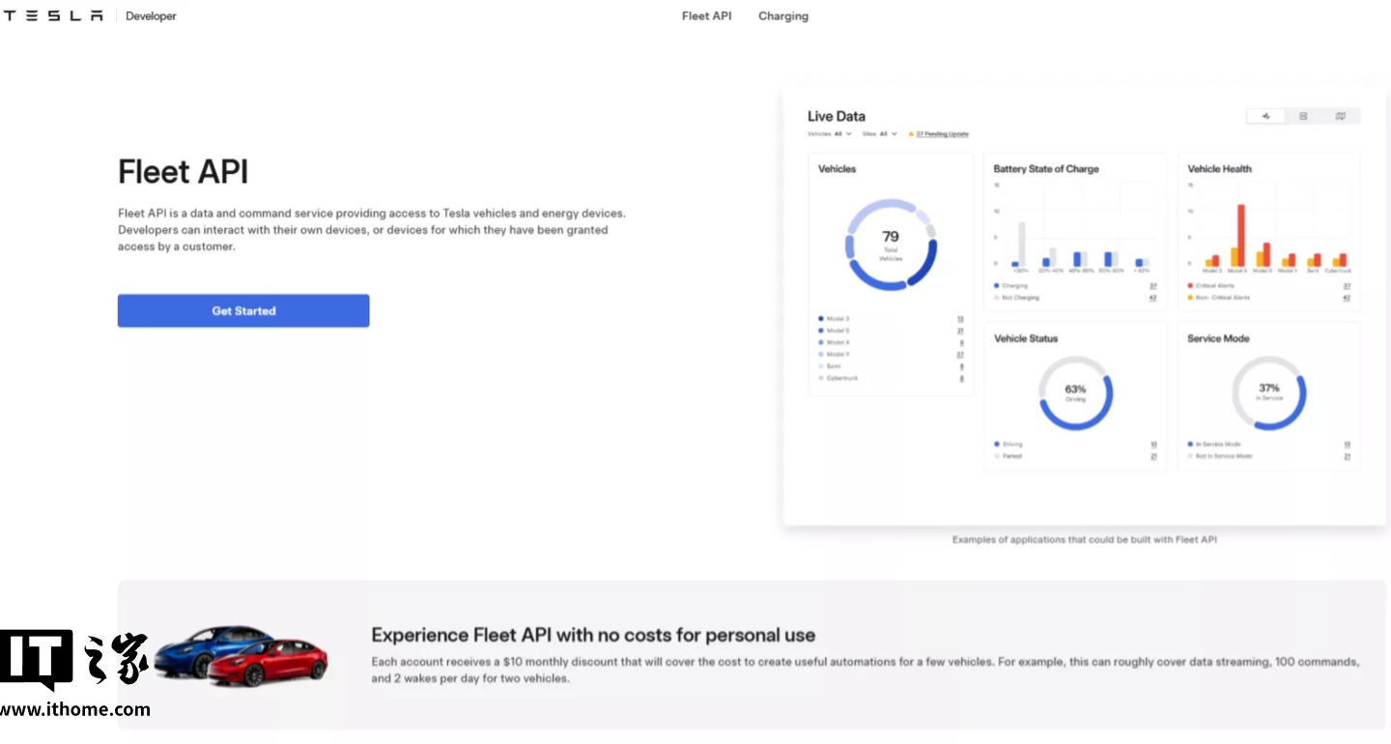The width and height of the screenshot is (1391, 744).
Task: Click the 63% Driving donut chart
Action: pos(1075,393)
